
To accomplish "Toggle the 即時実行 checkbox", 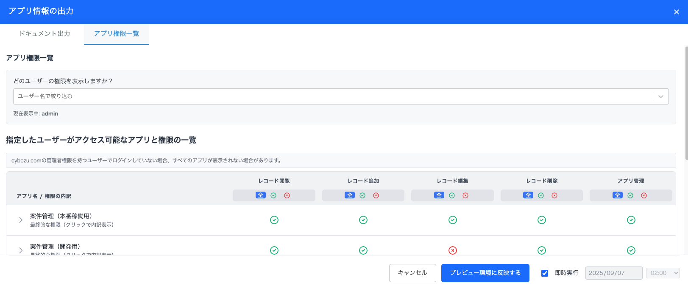I will (545, 273).
